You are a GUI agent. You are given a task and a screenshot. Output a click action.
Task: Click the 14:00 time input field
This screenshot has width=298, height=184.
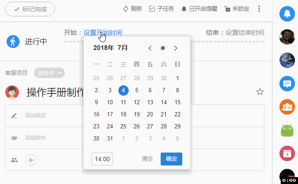click(x=102, y=159)
